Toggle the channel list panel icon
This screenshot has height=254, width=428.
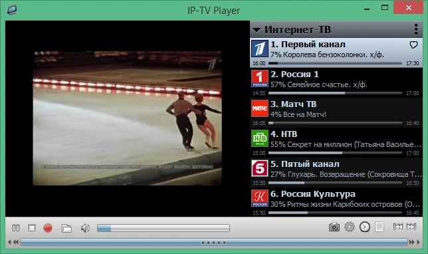379,227
